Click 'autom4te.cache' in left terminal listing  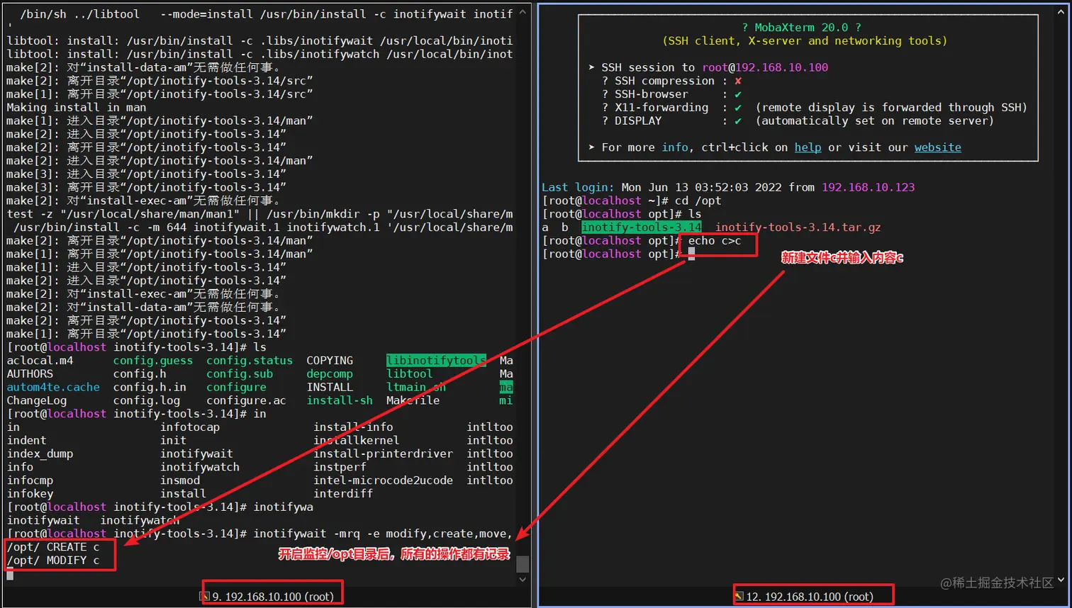(x=53, y=388)
